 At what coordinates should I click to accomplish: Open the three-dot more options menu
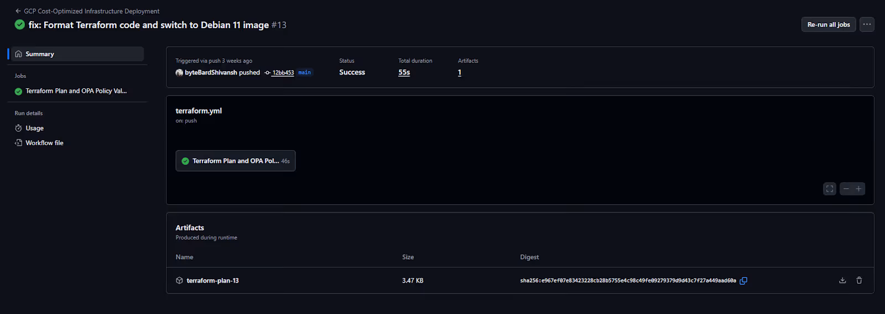(x=867, y=24)
